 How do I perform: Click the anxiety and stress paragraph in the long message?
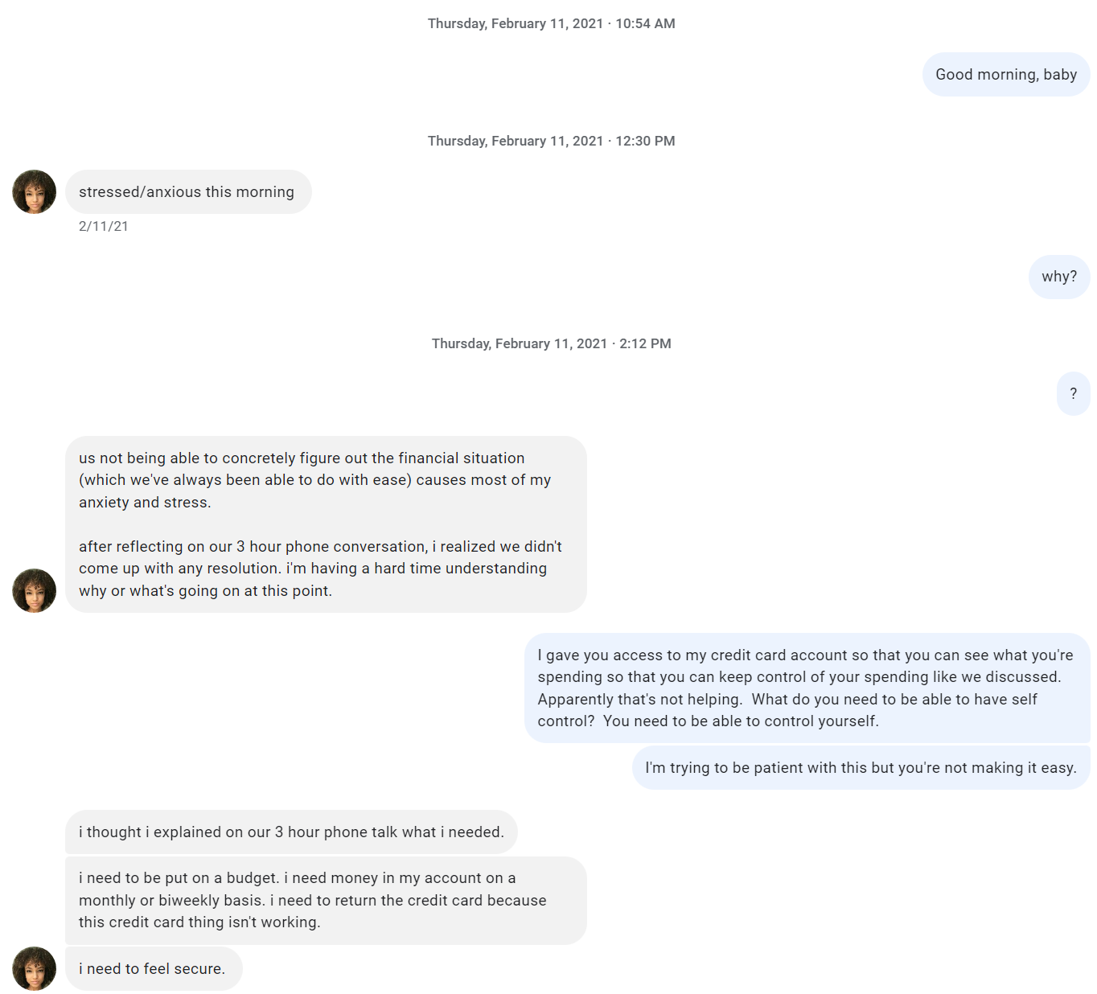click(x=314, y=479)
